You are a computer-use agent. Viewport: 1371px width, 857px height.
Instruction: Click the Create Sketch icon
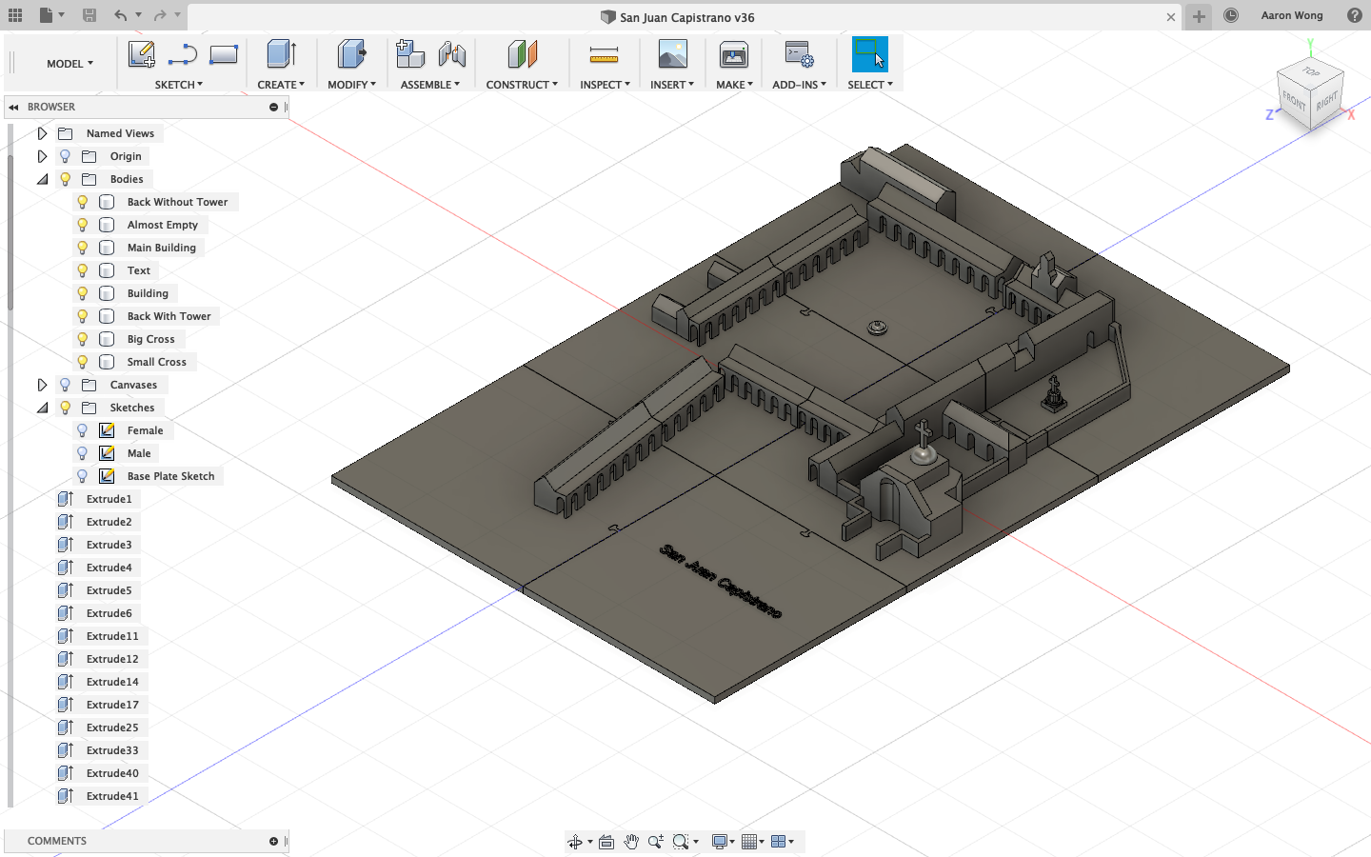tap(142, 55)
